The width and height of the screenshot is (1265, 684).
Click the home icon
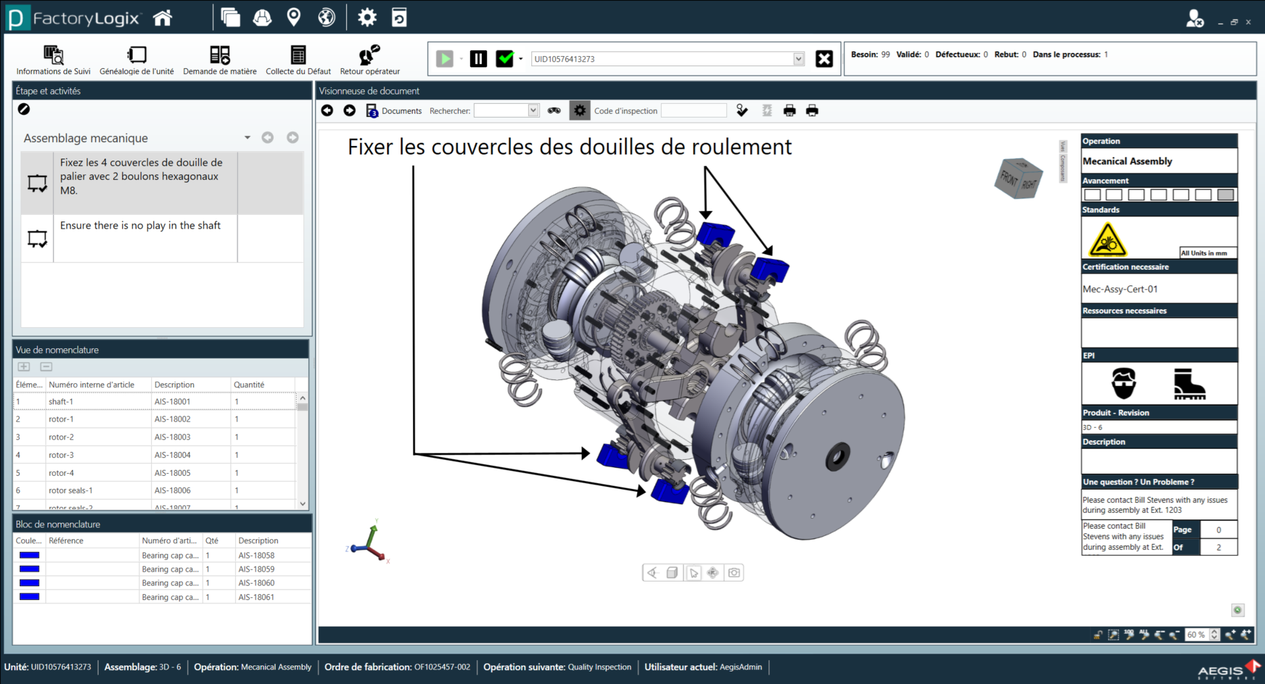(x=163, y=18)
